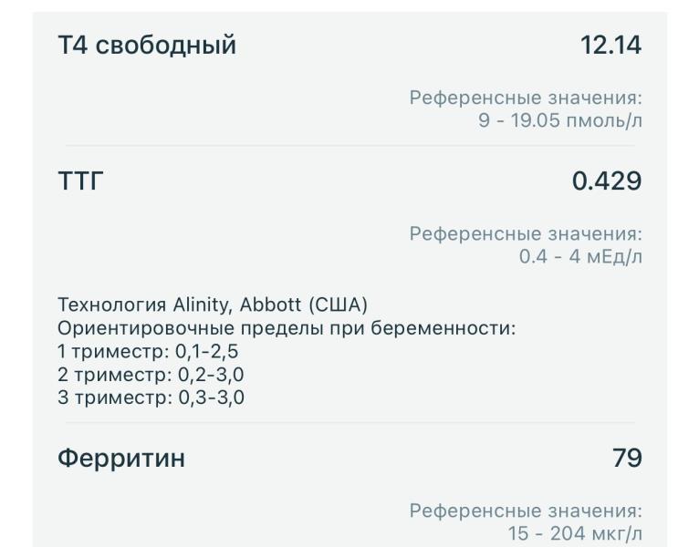Tap divider between Т4 свободный and ТТГ
Screen dimensions: 699x547
349,145
